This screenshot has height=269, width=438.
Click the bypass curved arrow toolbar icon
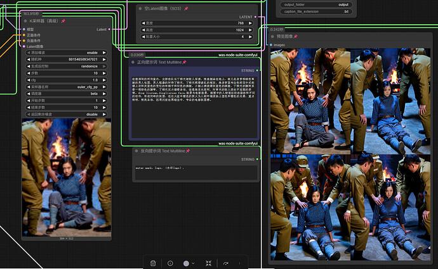tap(226, 263)
